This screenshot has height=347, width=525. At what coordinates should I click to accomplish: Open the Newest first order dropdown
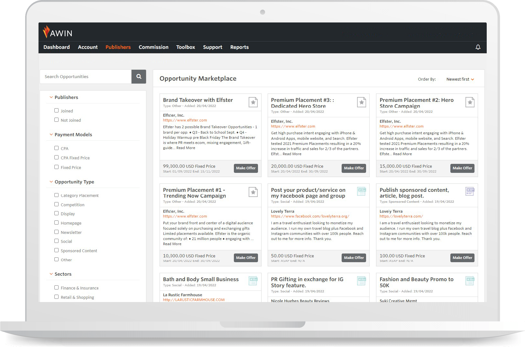[460, 79]
